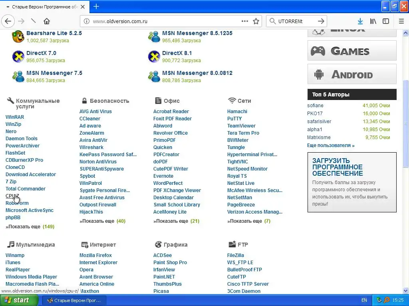
Task: Click the scrollbar down arrow
Action: (x=405, y=291)
